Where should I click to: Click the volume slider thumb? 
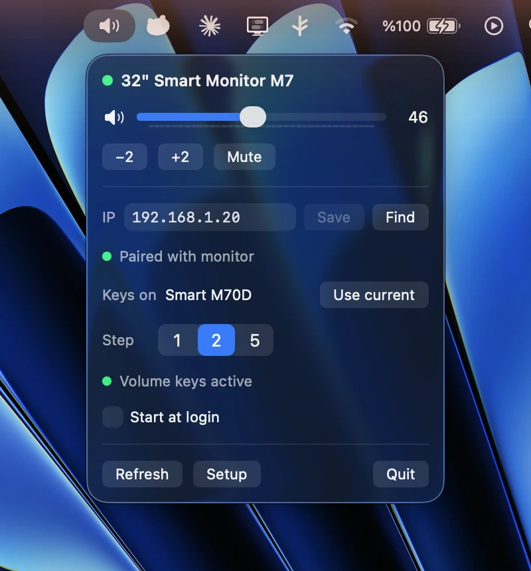253,117
